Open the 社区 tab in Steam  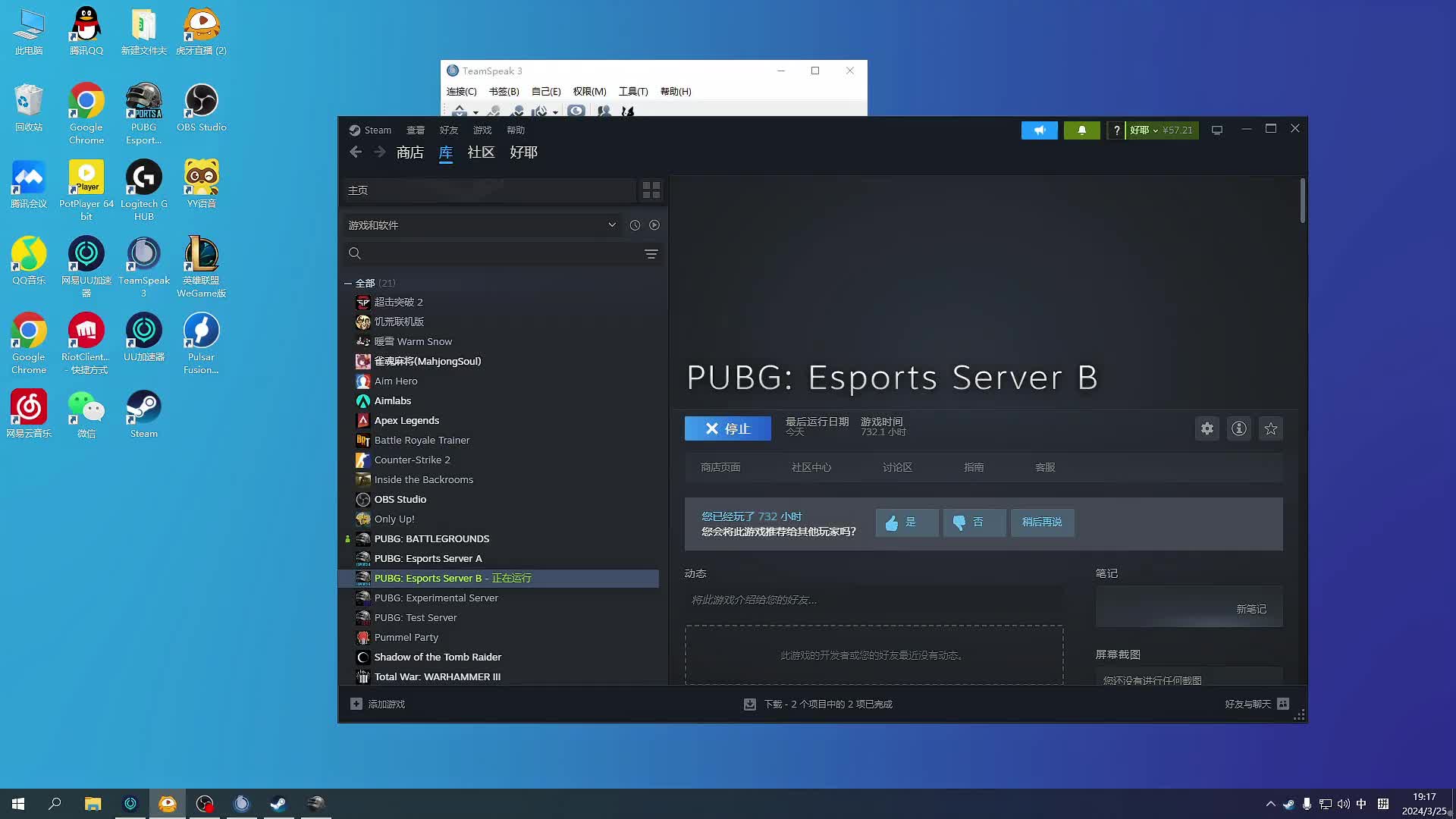tap(481, 152)
